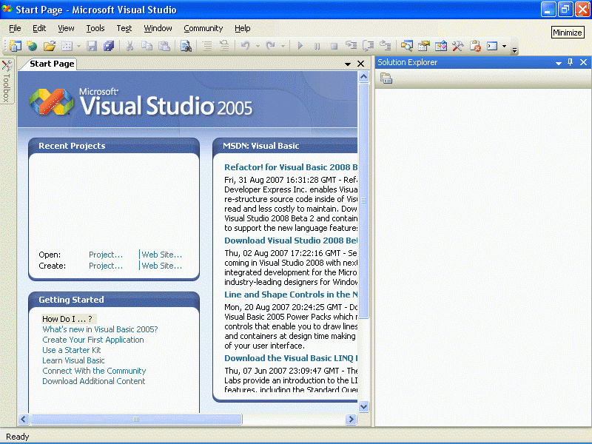Click Open Project… link
The height and width of the screenshot is (444, 592).
click(106, 255)
